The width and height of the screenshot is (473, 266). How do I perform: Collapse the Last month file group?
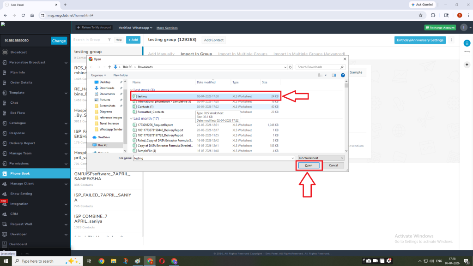click(131, 118)
